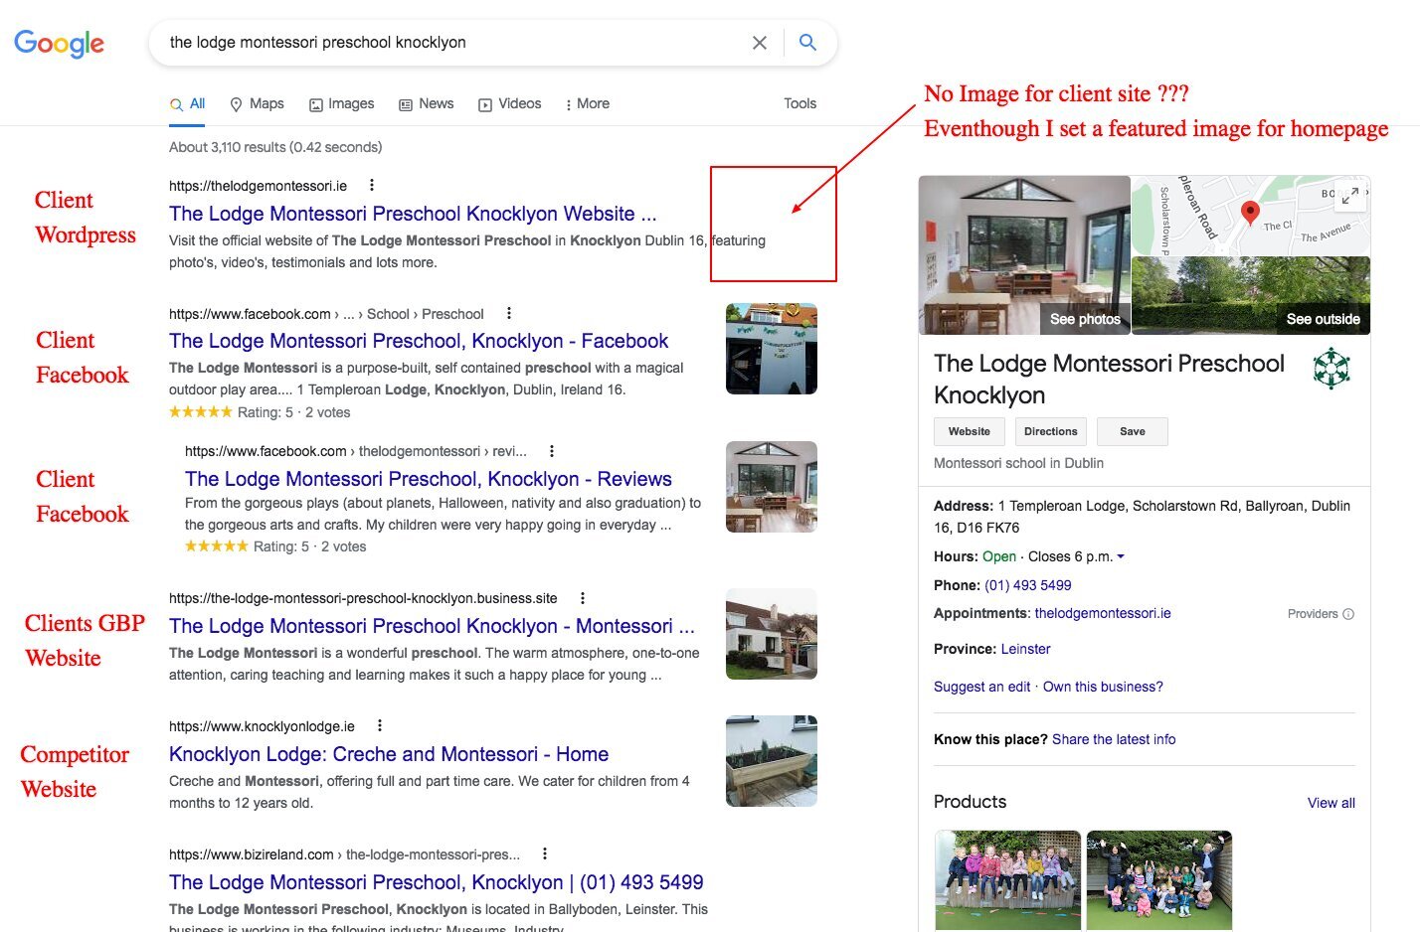The width and height of the screenshot is (1420, 932).
Task: Click the green Montessori school logo
Action: click(x=1331, y=369)
